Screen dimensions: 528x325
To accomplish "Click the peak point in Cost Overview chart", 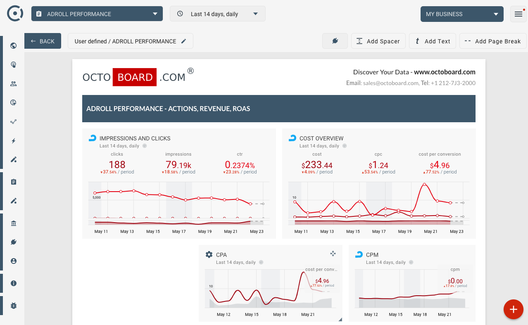I will (424, 185).
